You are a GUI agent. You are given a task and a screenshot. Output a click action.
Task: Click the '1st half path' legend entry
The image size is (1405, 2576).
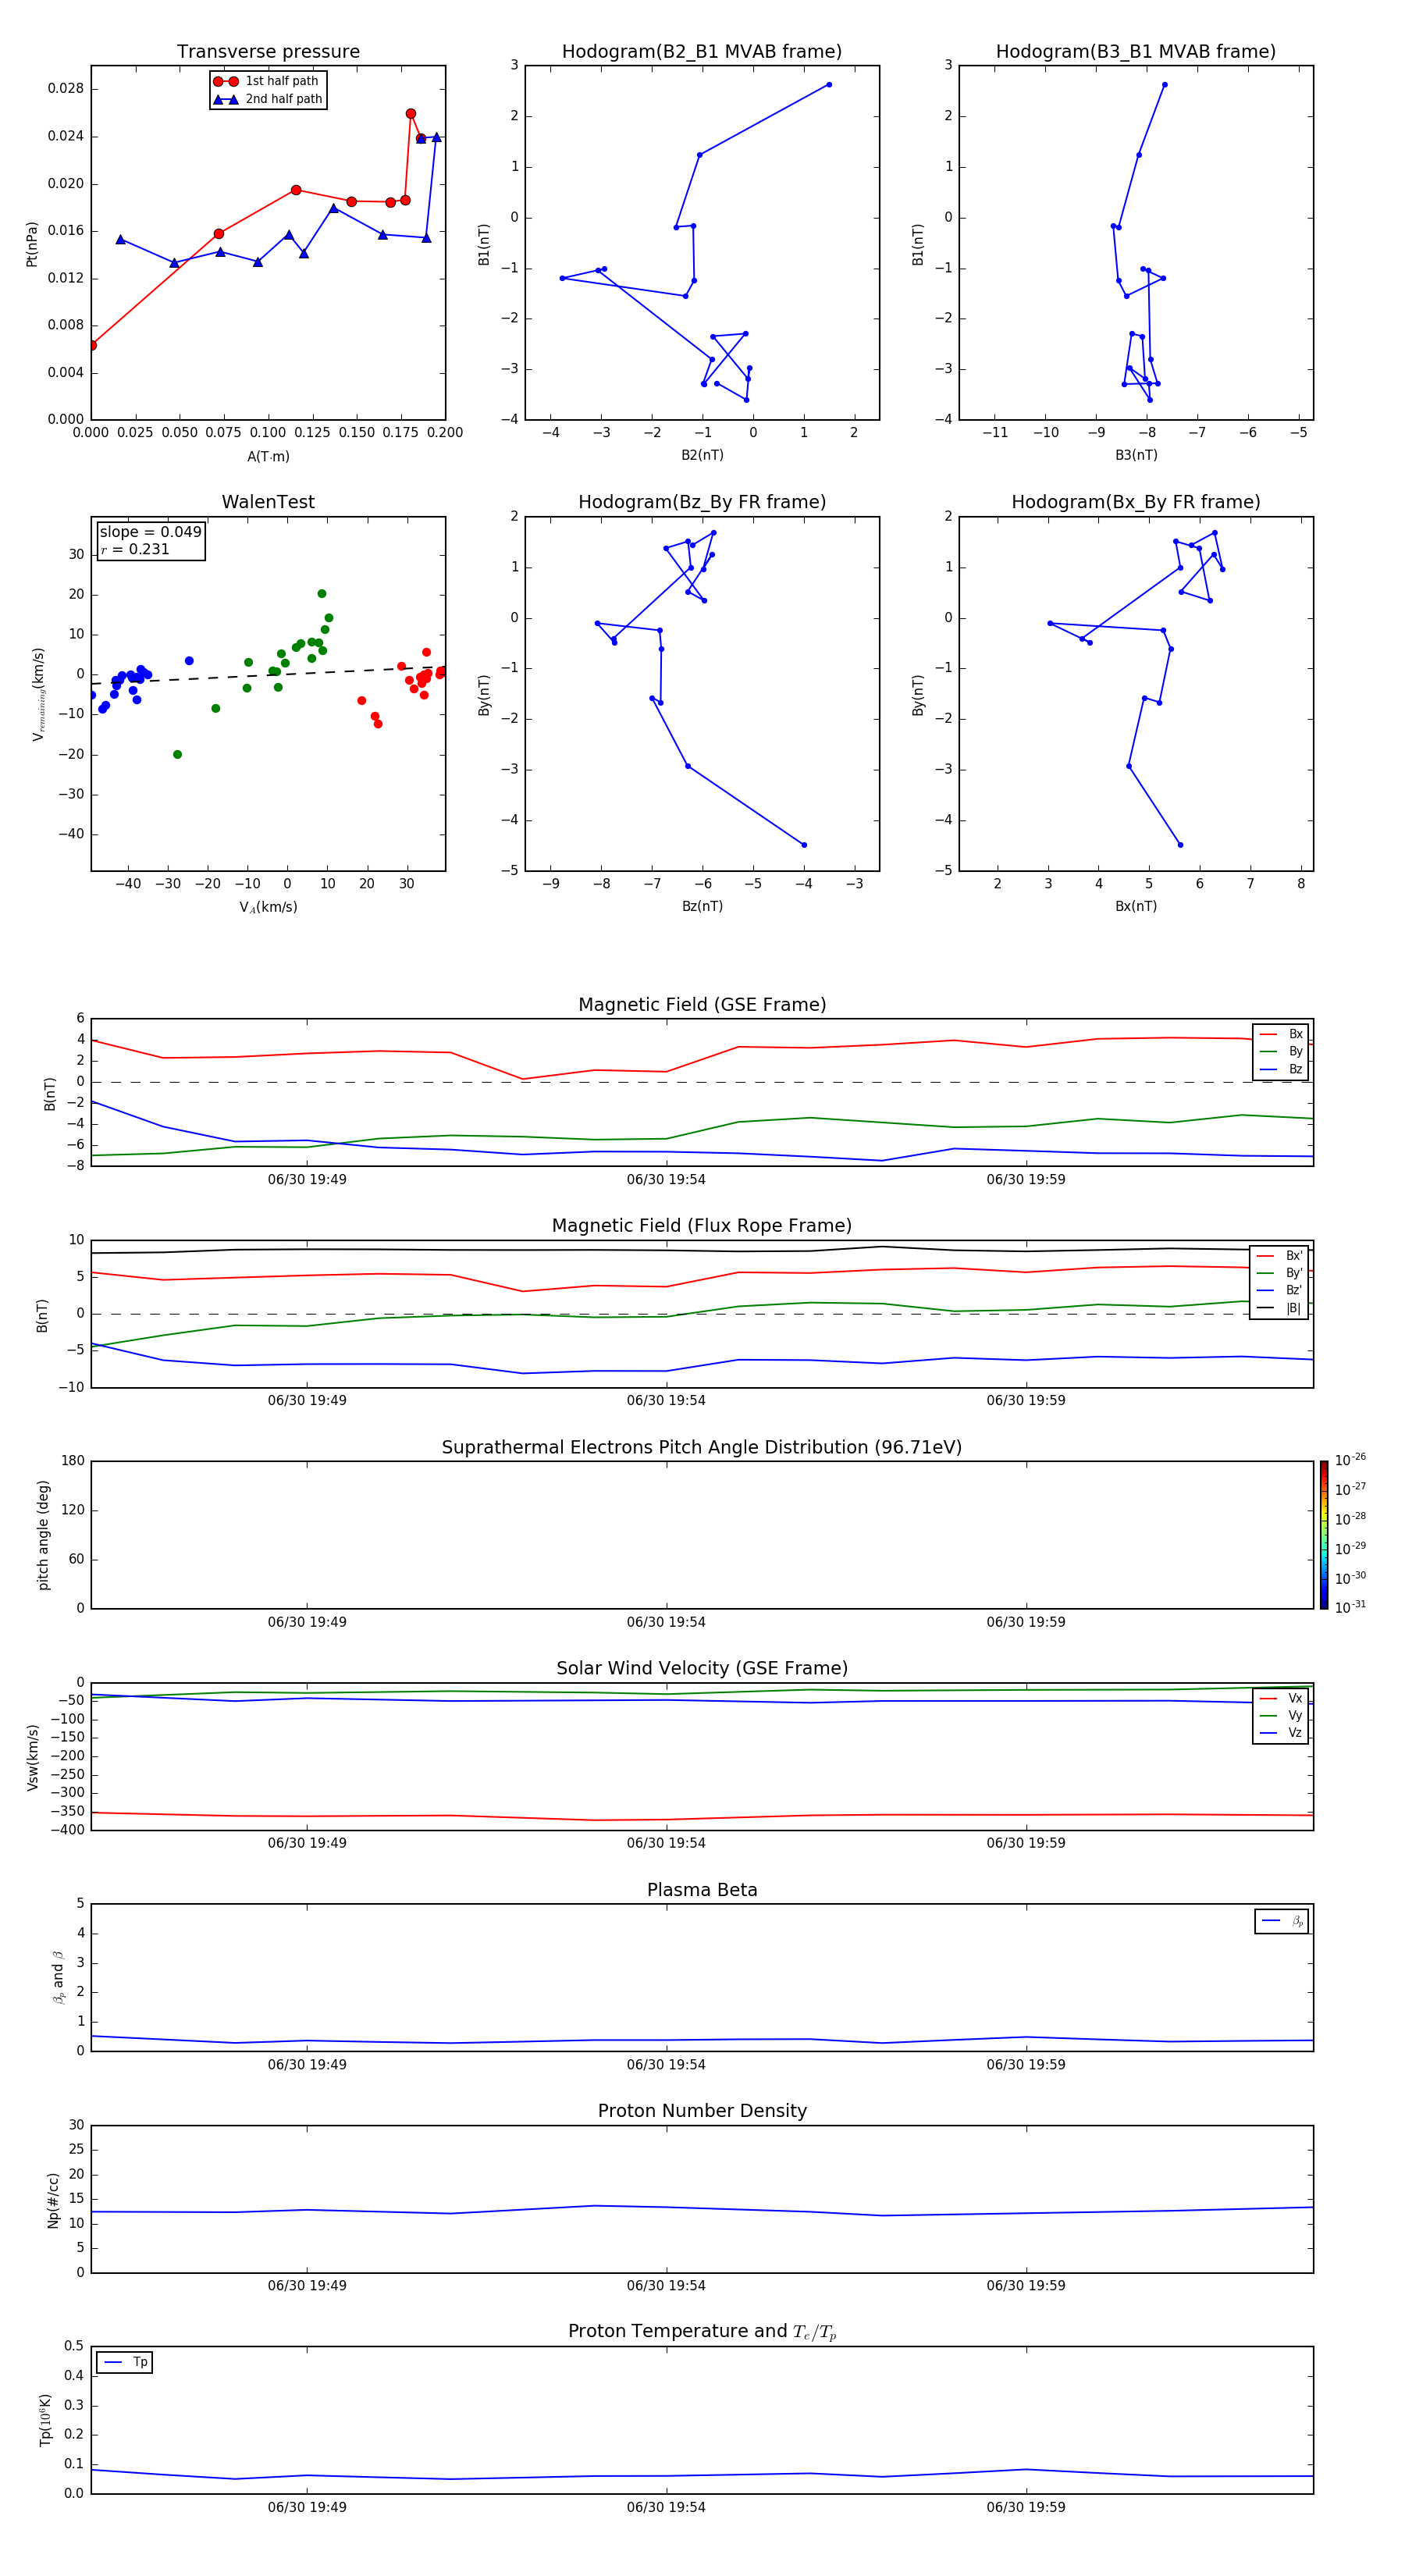267,81
